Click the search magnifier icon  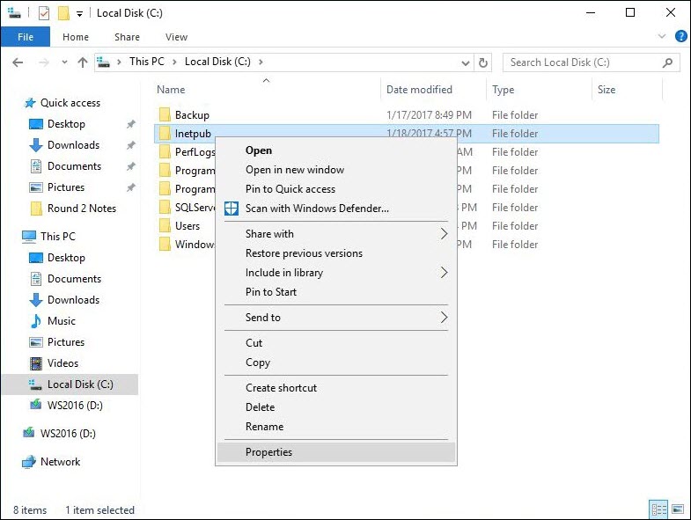pyautogui.click(x=668, y=62)
